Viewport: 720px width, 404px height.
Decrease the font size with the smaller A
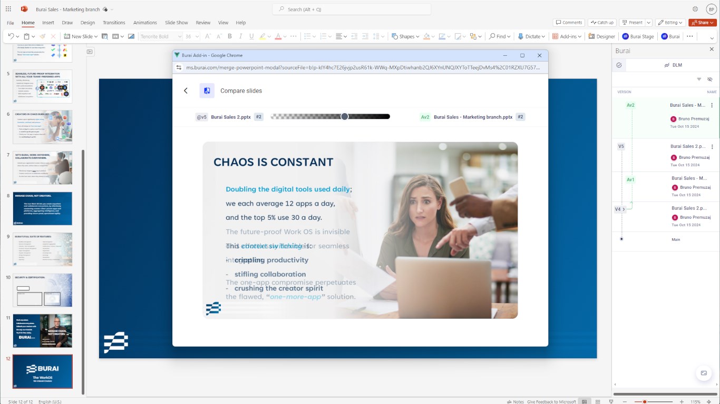(x=218, y=36)
